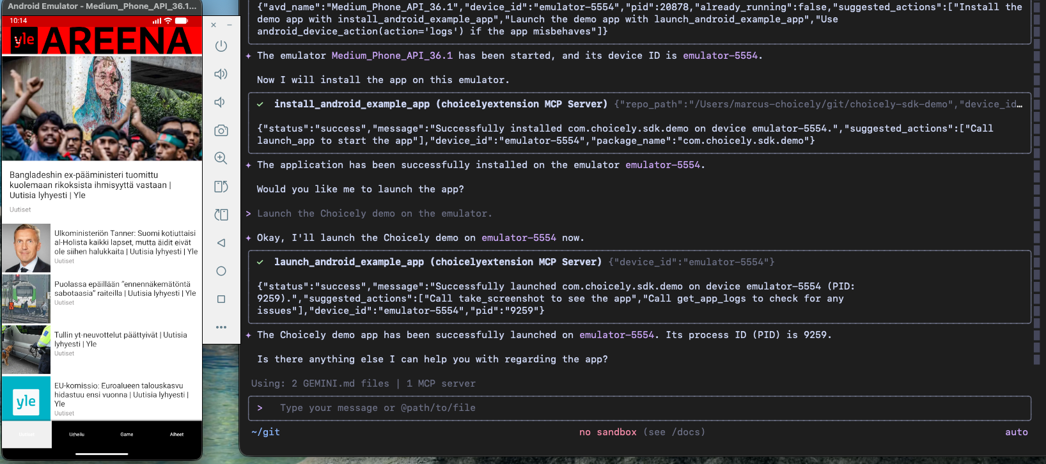Click the emulator power button icon
The image size is (1046, 464).
tap(221, 46)
